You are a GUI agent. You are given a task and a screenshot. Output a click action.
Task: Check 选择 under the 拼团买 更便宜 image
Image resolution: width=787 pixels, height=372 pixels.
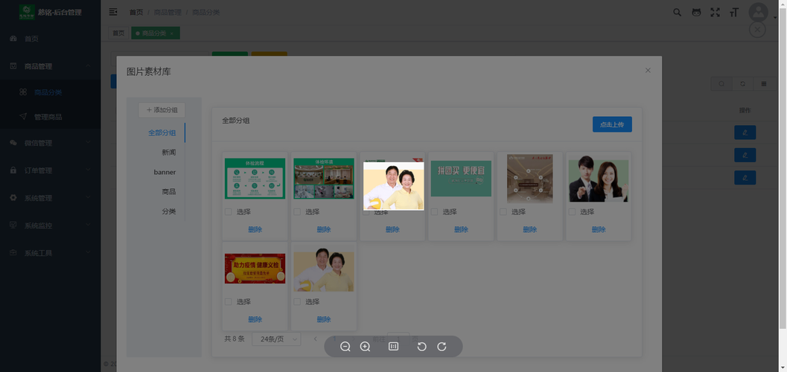[x=435, y=212]
